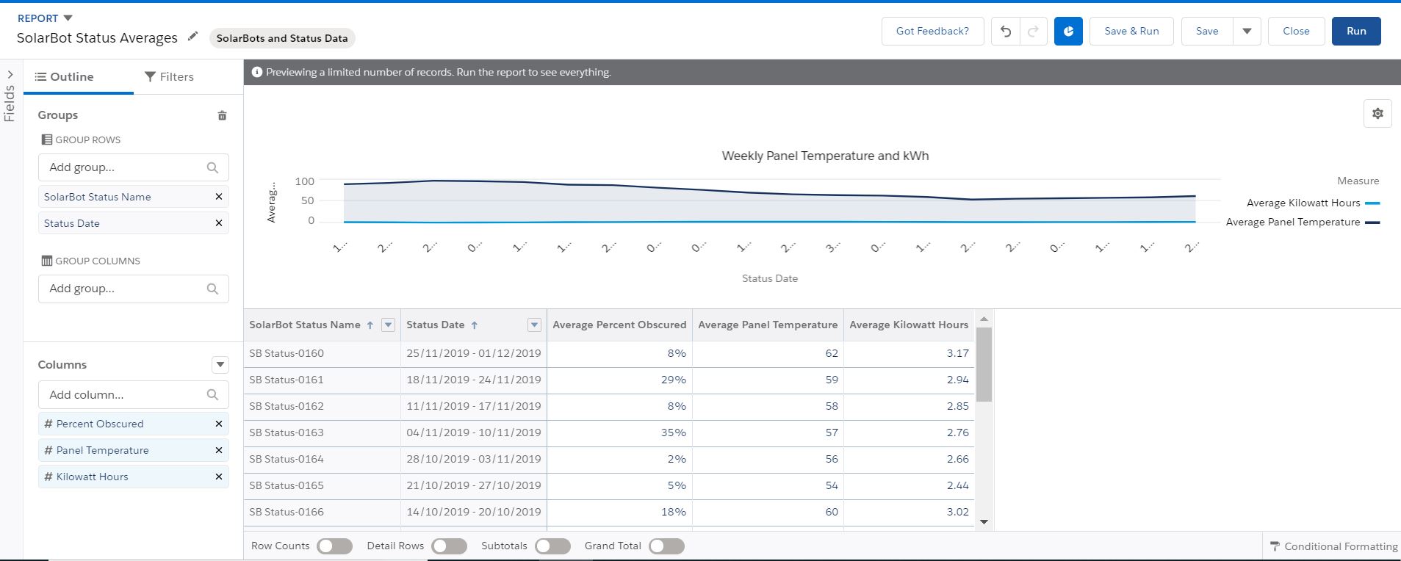Open the REPORT dropdown menu
The width and height of the screenshot is (1401, 561).
coord(68,18)
